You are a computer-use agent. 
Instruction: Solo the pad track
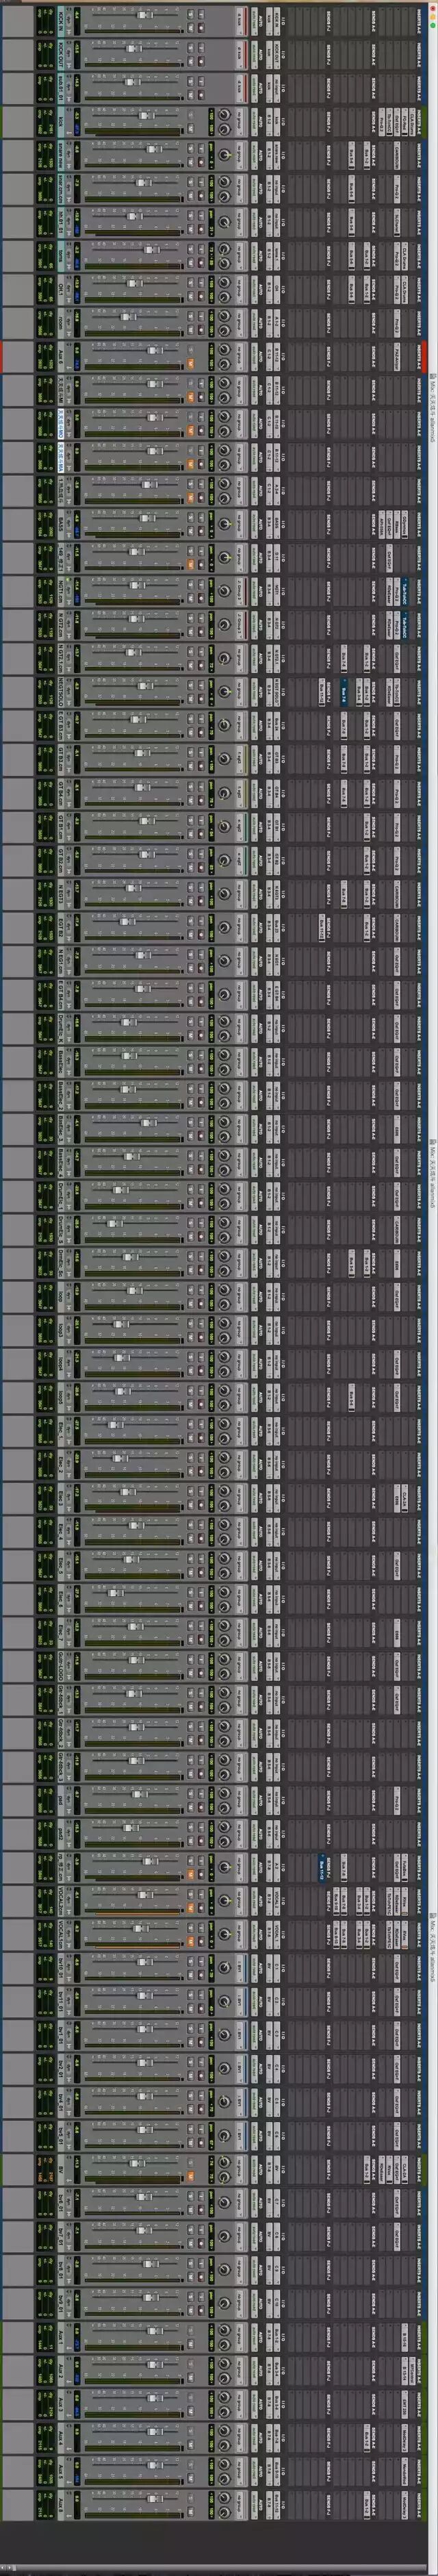pyautogui.click(x=191, y=1793)
